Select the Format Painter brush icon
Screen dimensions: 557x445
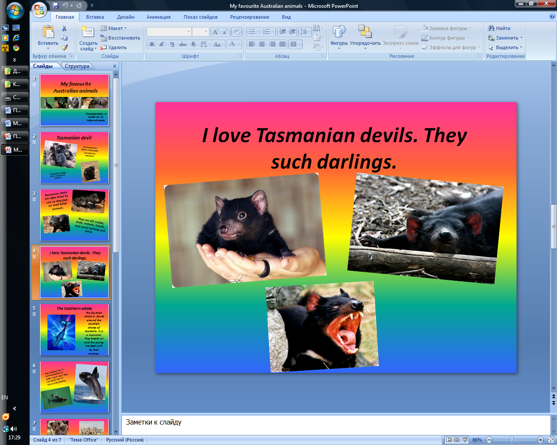click(64, 47)
